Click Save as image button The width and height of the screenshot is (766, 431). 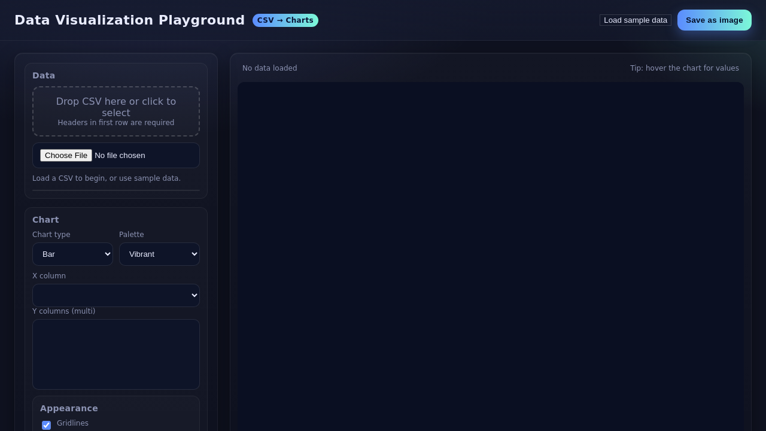[715, 20]
